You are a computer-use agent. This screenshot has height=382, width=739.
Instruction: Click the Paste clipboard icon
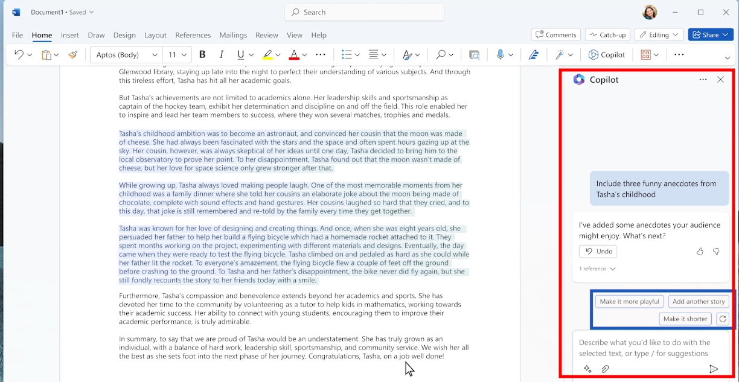[x=46, y=55]
